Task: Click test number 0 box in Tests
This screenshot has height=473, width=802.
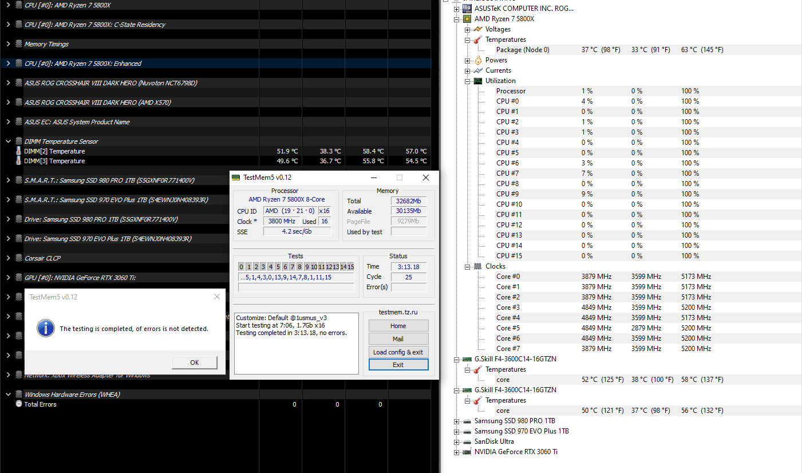Action: (242, 267)
